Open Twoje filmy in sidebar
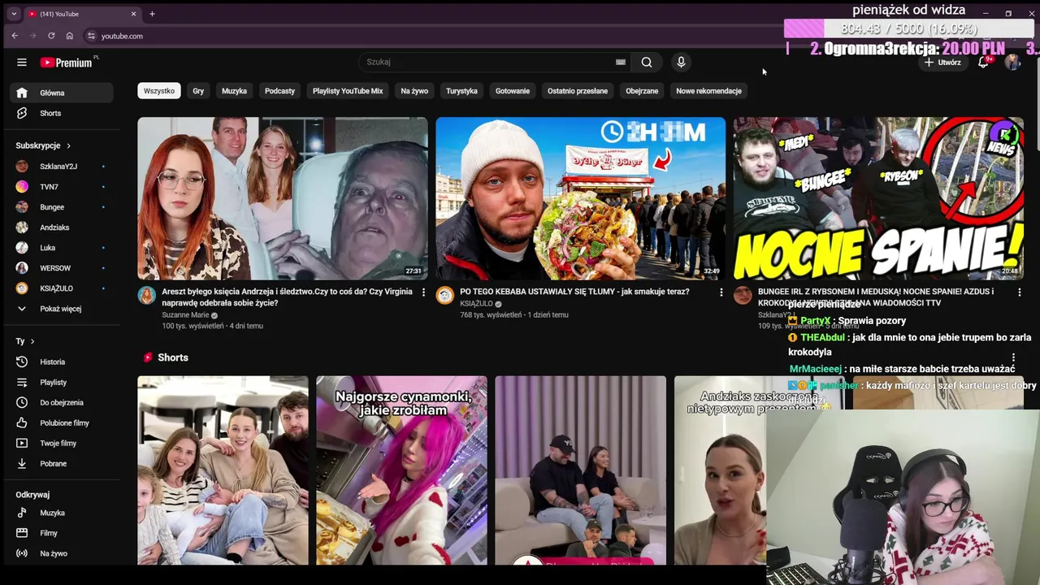1040x585 pixels. pyautogui.click(x=62, y=443)
